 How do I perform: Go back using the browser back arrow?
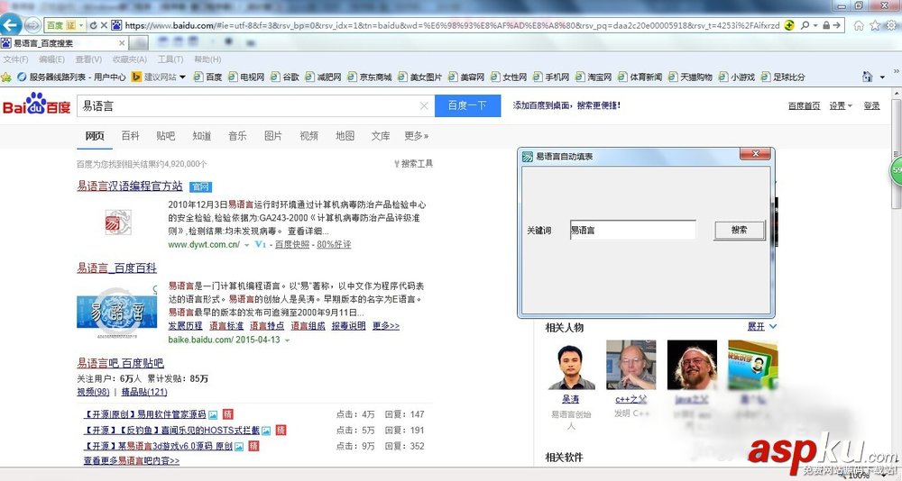click(x=12, y=25)
